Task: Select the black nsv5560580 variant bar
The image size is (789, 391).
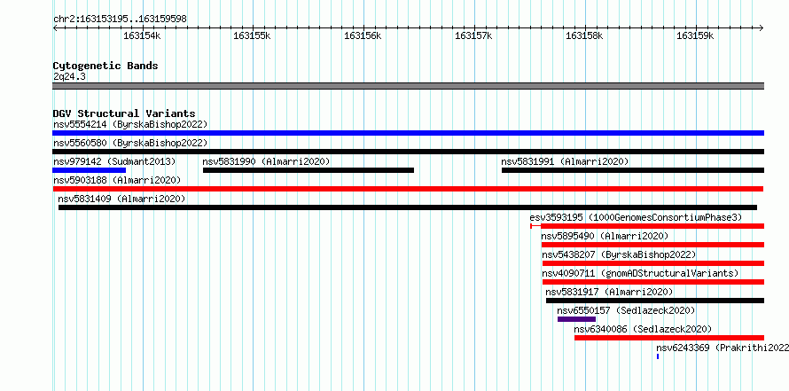Action: (x=408, y=152)
